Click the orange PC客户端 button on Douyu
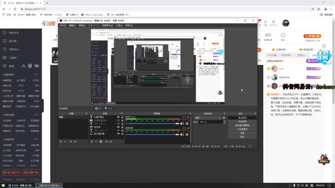335x188 pixels. 312,36
